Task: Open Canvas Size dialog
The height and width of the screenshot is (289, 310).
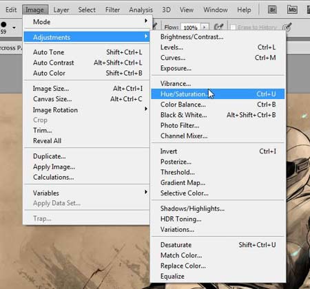Action: click(x=87, y=99)
